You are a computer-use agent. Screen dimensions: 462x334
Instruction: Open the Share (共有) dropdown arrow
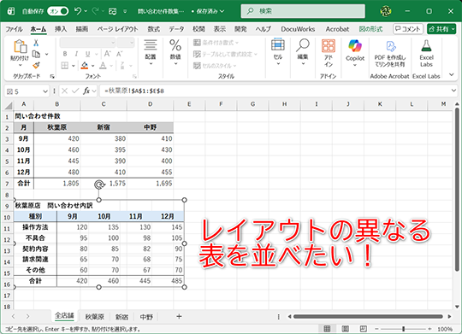[x=453, y=29]
